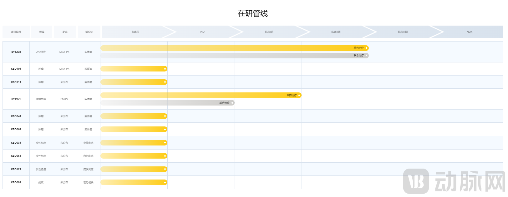This screenshot has width=508, height=197.
Task: Click the BY1298 联合治疗 gray progress bar
Action: point(235,56)
